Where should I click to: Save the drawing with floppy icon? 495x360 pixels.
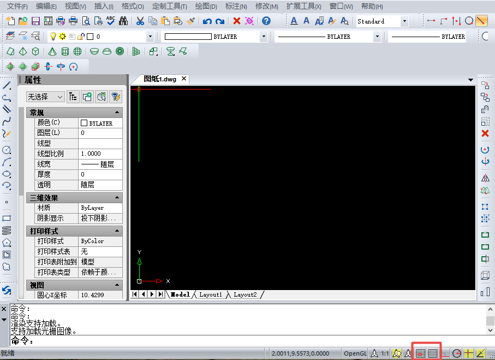[x=35, y=21]
